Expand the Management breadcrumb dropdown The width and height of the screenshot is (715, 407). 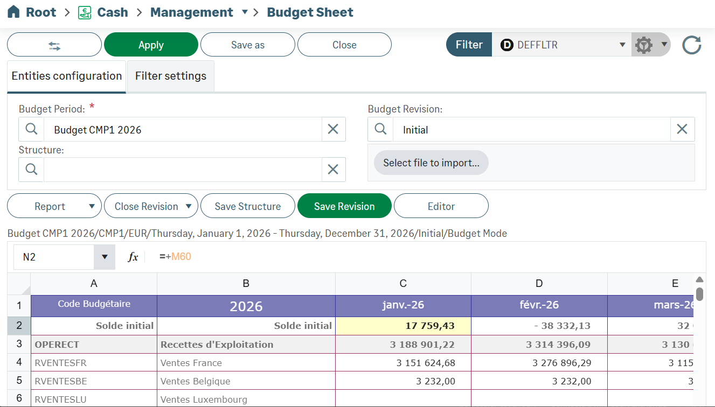(245, 12)
